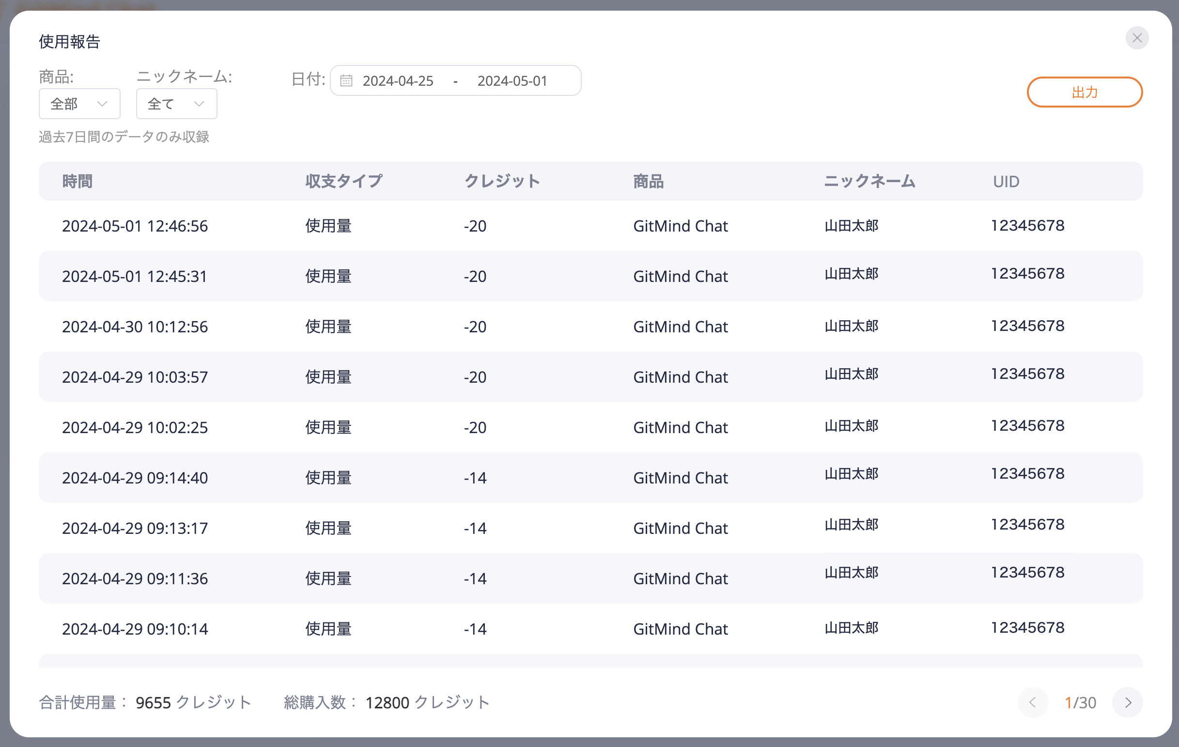Go to next page arrow
This screenshot has width=1179, height=747.
click(1128, 703)
